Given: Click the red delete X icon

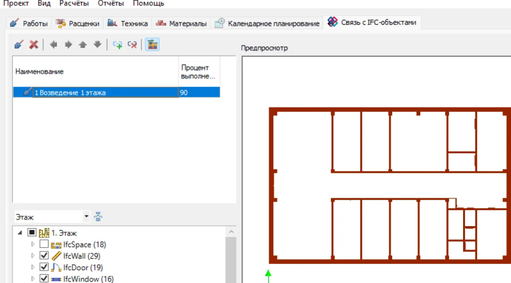Looking at the screenshot, I should tap(33, 44).
